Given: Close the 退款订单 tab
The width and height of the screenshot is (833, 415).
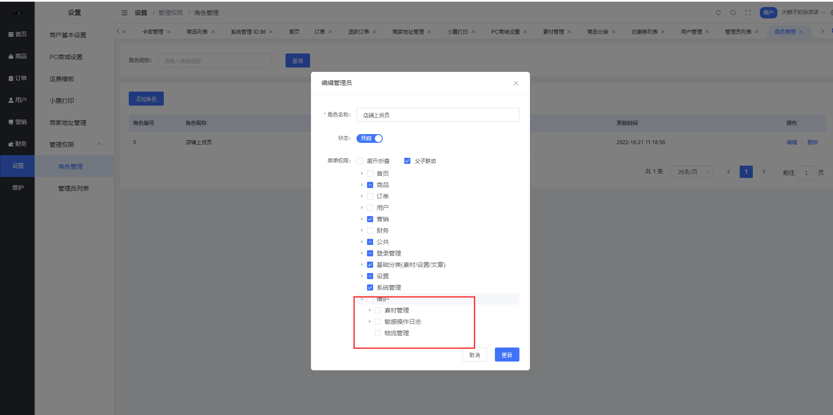Looking at the screenshot, I should point(374,32).
